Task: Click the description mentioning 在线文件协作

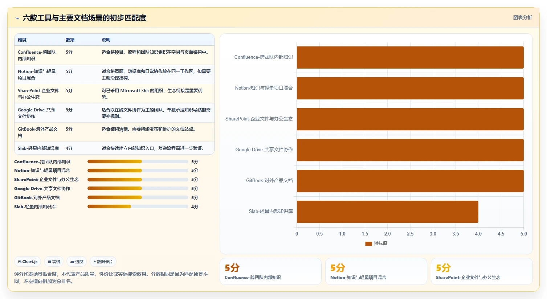Action: click(x=156, y=113)
